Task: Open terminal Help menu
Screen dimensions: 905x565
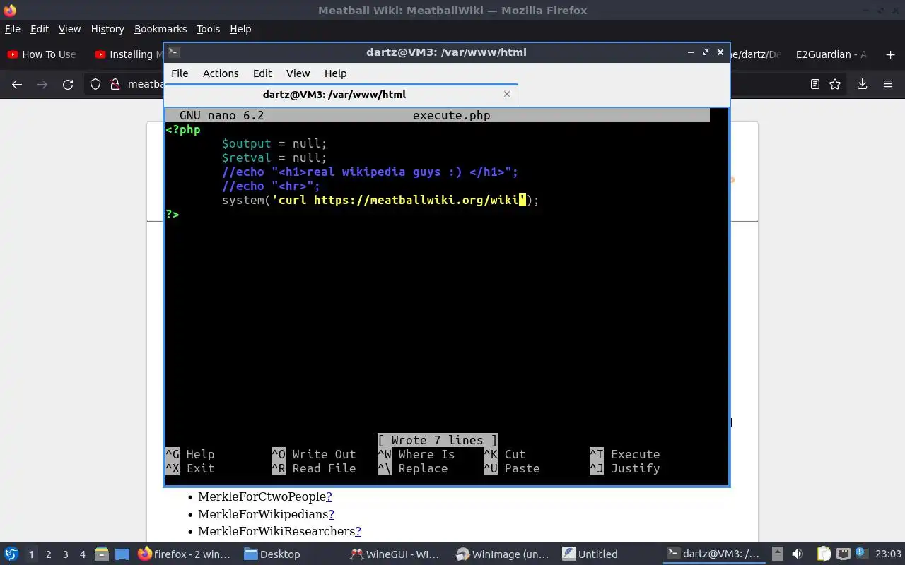Action: pyautogui.click(x=335, y=73)
